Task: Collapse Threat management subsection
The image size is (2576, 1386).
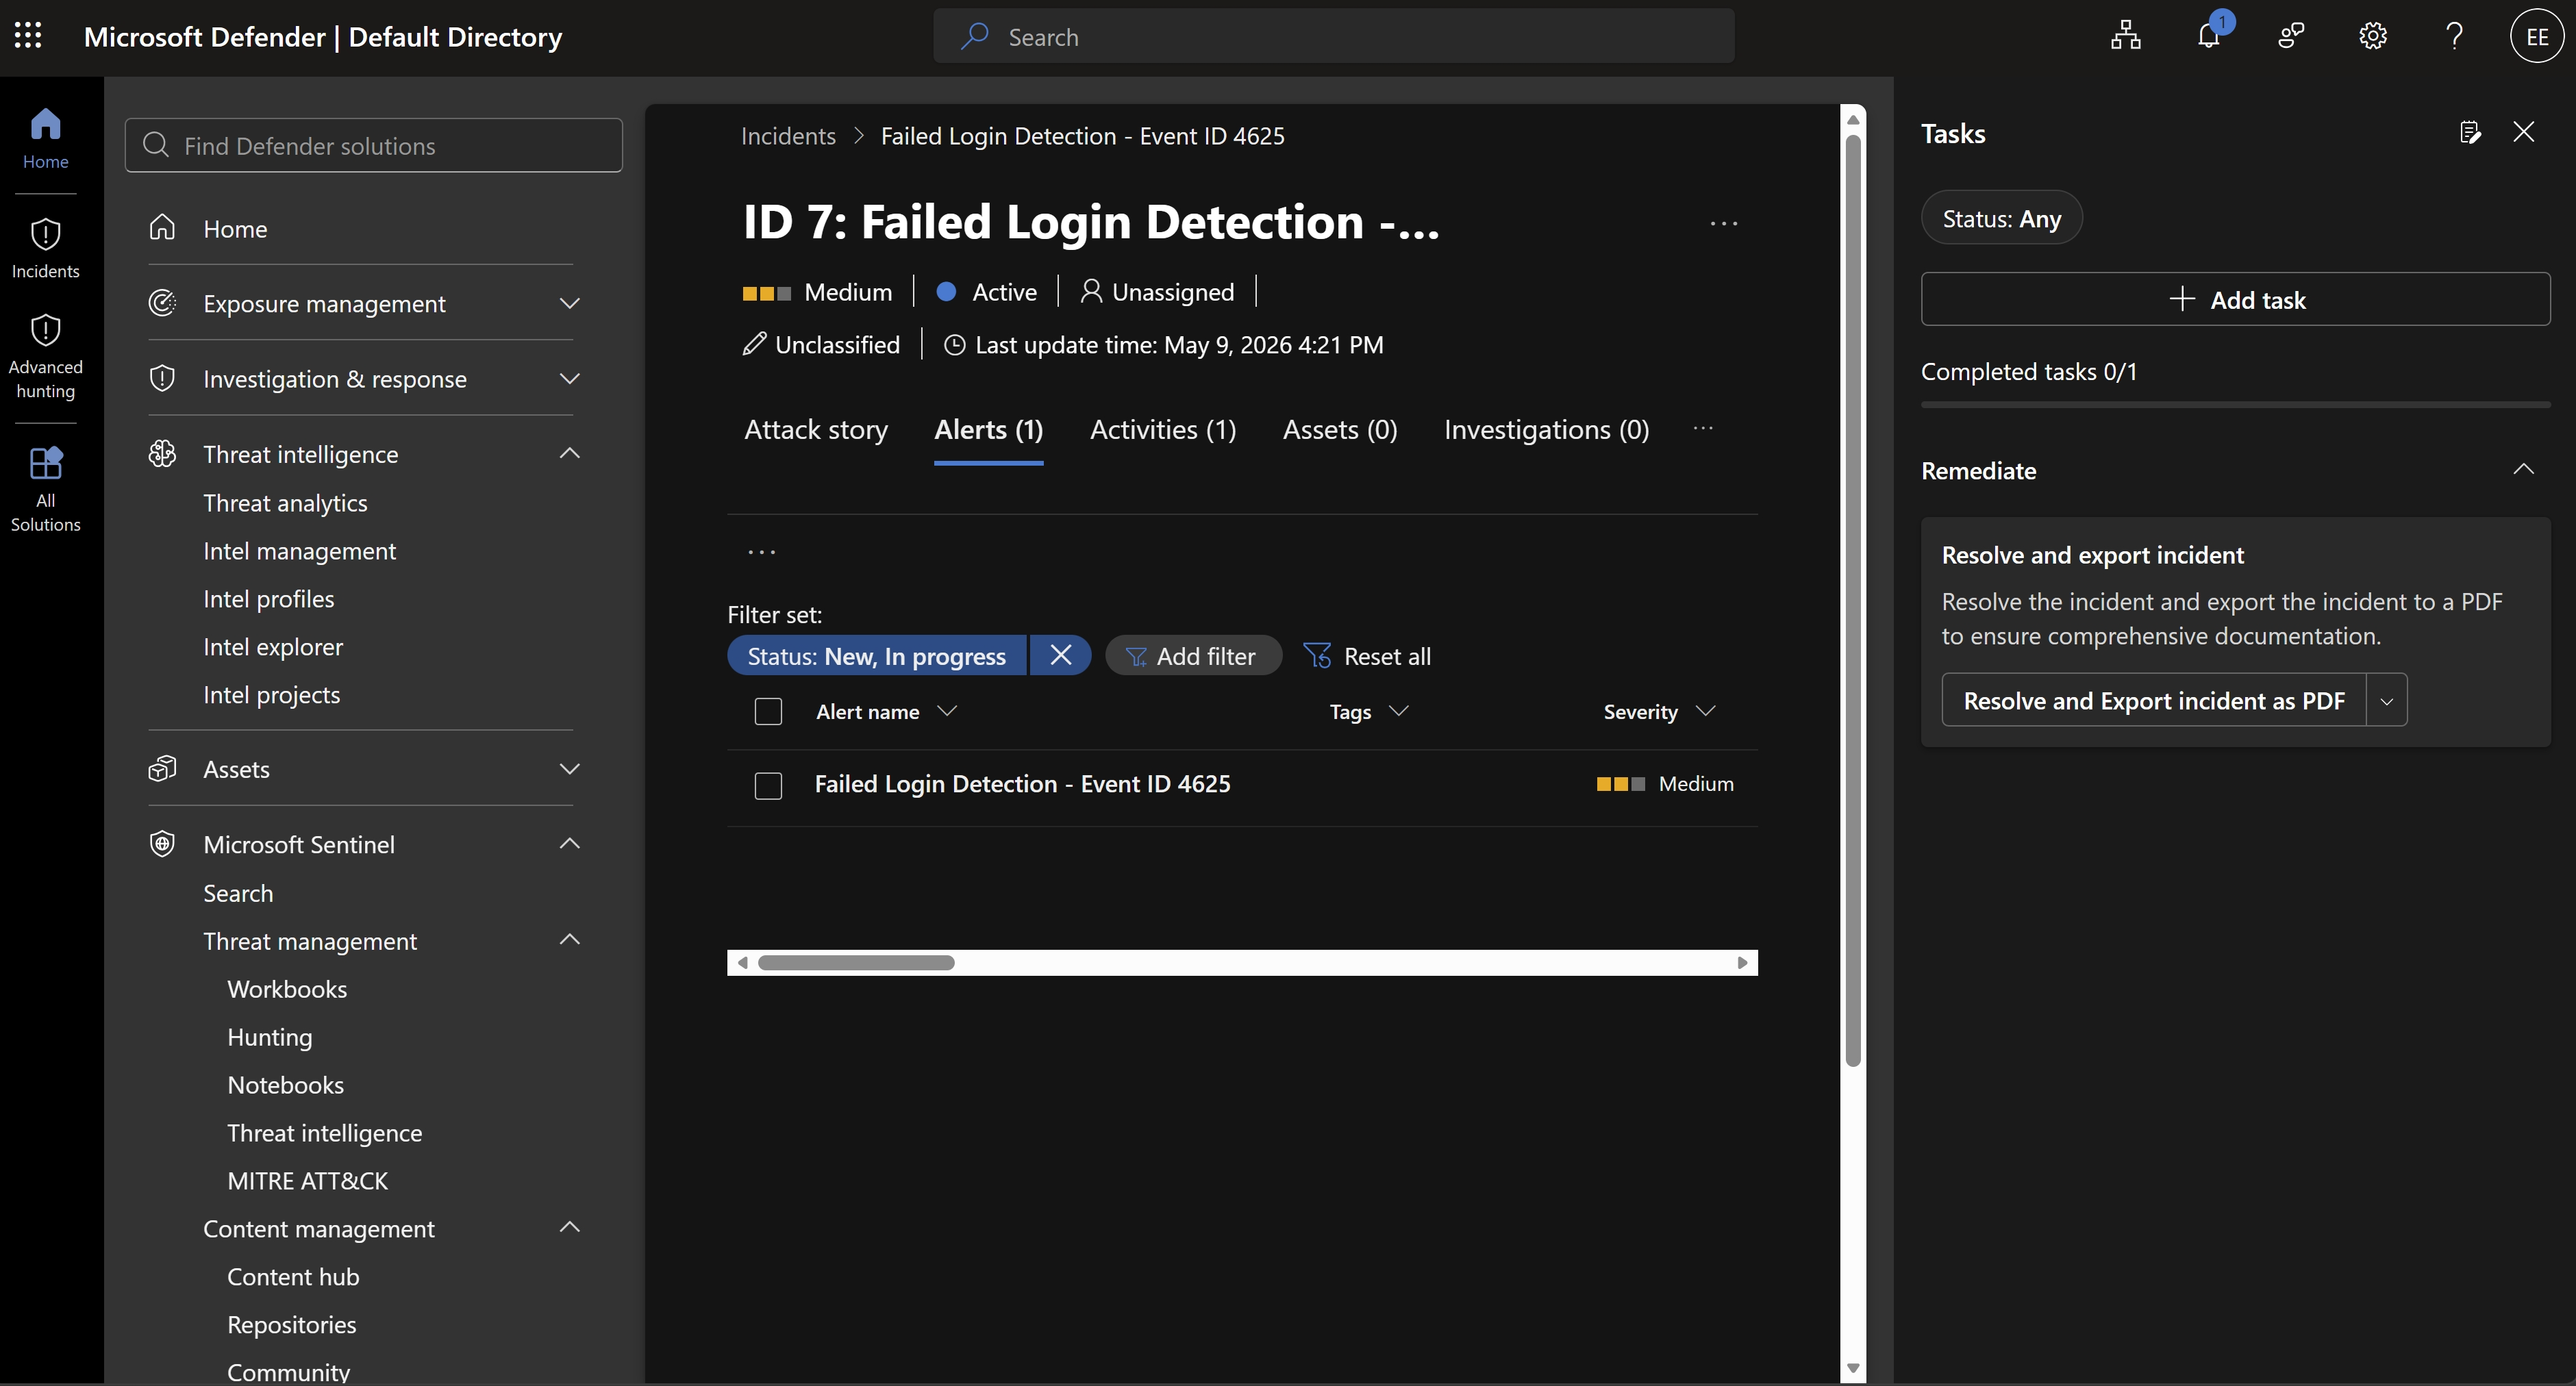Action: coord(570,940)
